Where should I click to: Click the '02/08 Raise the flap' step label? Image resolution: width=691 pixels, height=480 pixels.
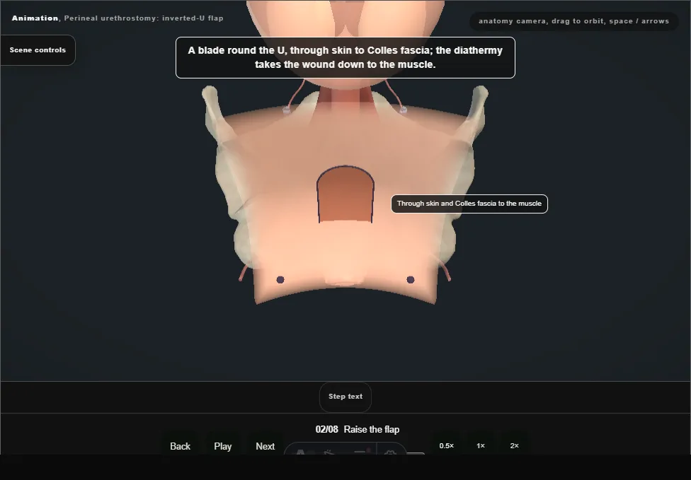[358, 429]
